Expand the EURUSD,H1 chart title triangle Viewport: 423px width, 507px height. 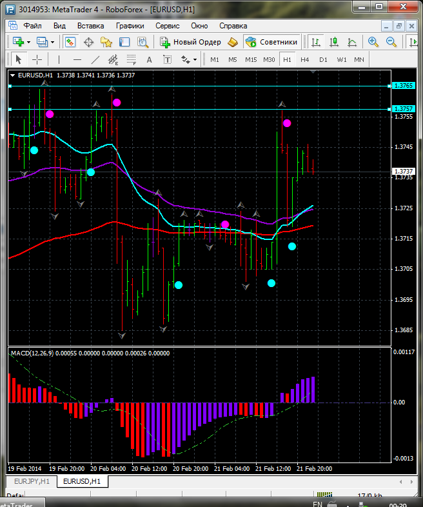pos(12,75)
